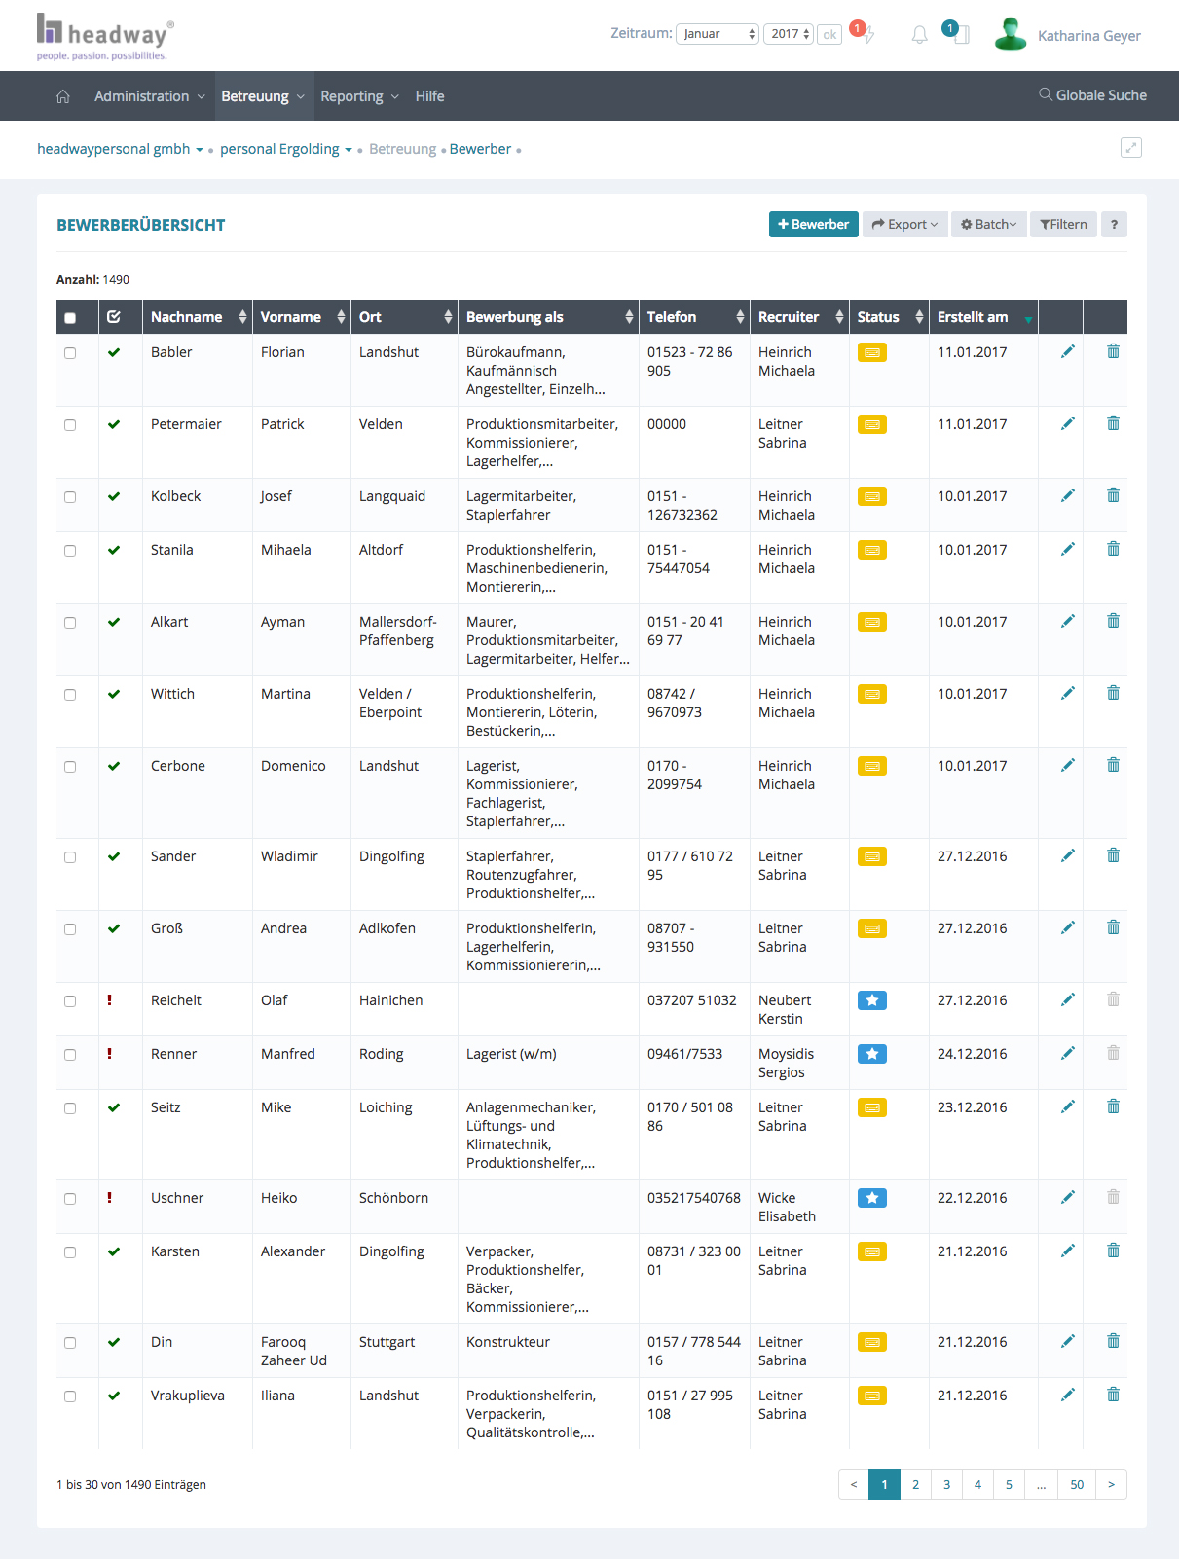Click the yellow status icon for Kolbeck

871,496
